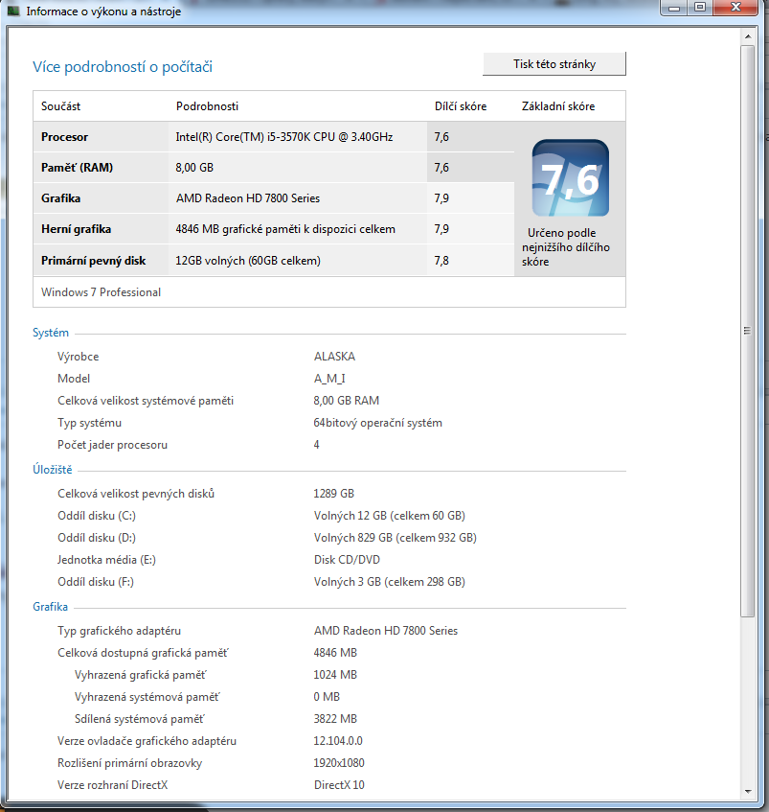
Task: Click the scrollbar down arrow
Action: [x=748, y=792]
